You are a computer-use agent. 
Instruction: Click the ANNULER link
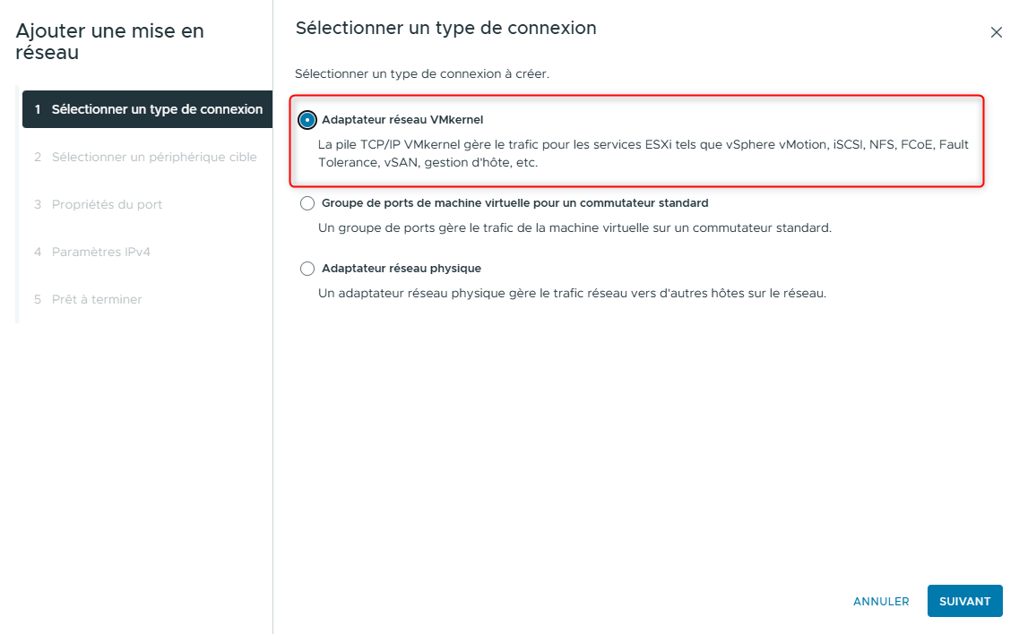pos(881,601)
